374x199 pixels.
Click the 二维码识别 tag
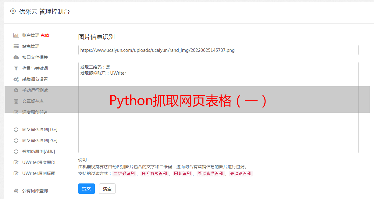click(124, 173)
